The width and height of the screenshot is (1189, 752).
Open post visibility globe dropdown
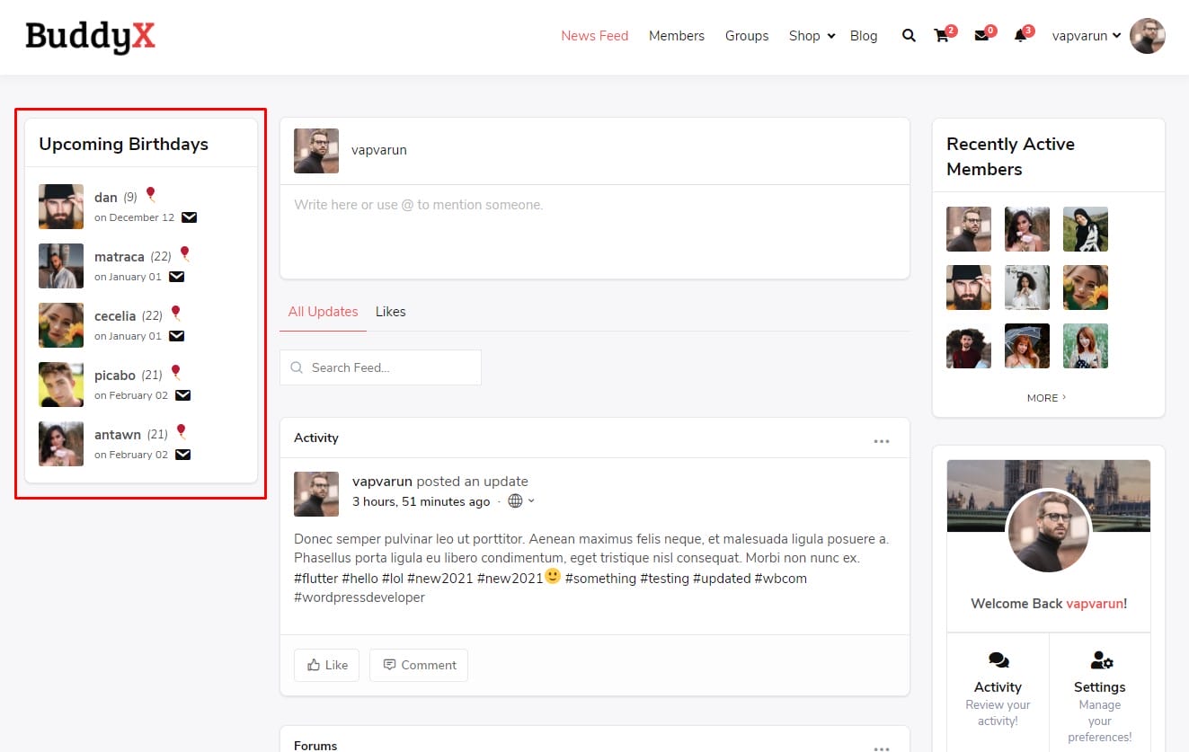(x=520, y=501)
